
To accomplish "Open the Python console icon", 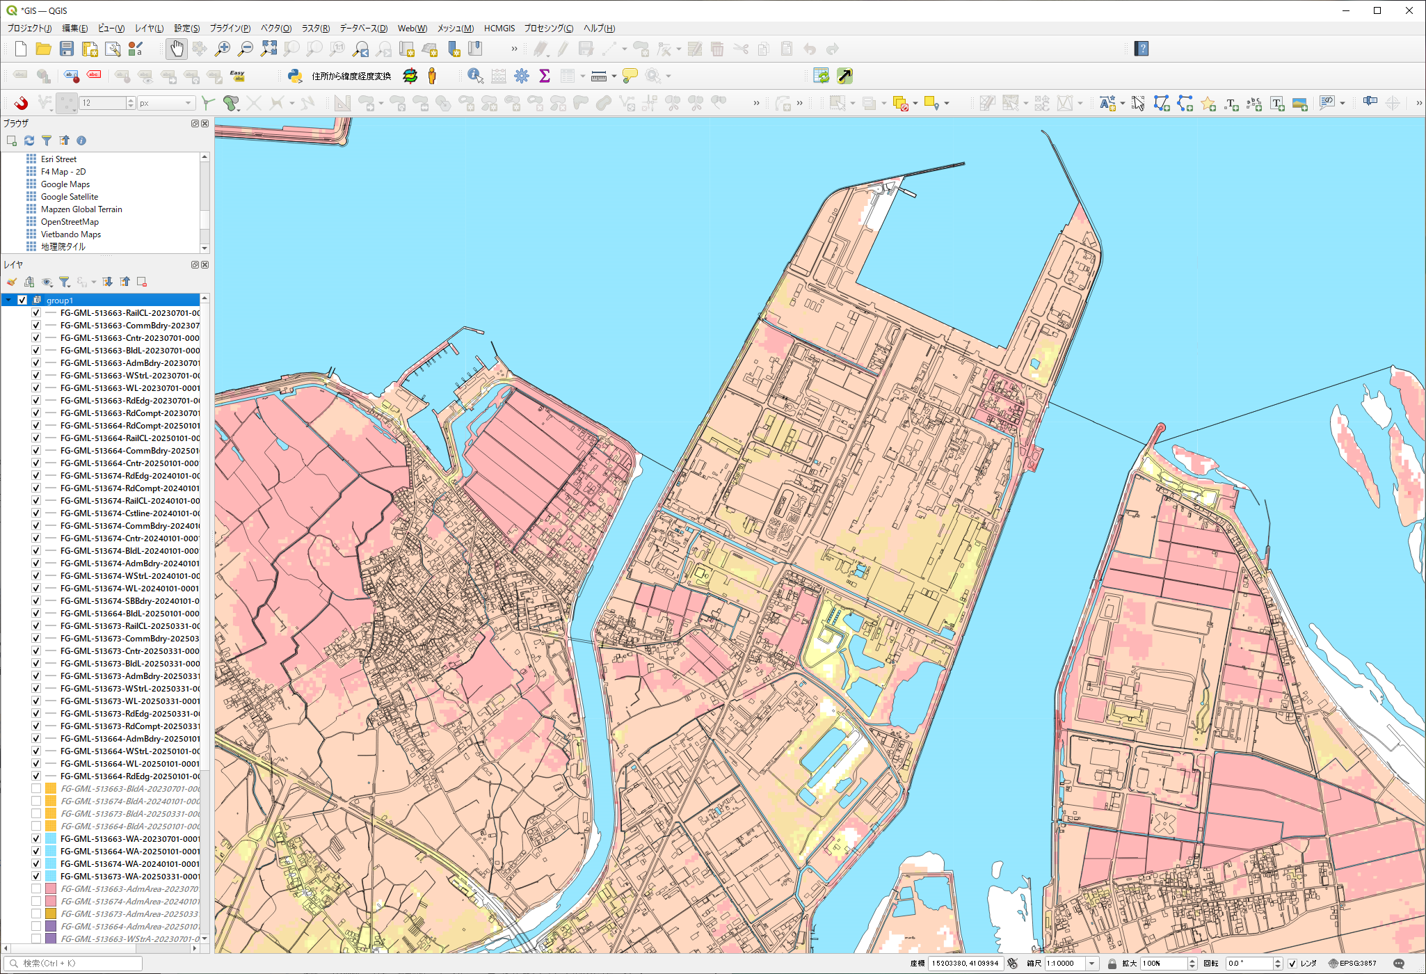I will click(295, 76).
